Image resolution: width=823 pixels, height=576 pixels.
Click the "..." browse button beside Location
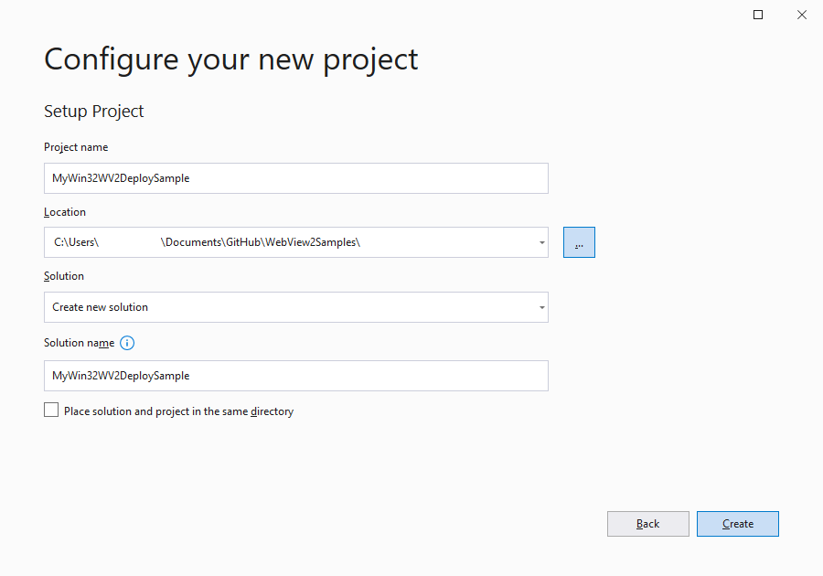578,241
